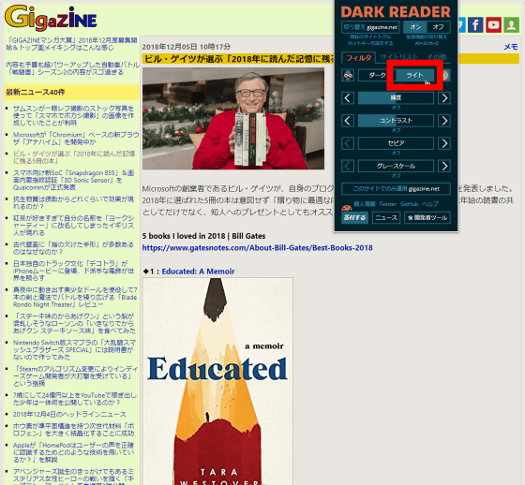Open the ボロフェン article link
The image size is (525, 485).
74,430
